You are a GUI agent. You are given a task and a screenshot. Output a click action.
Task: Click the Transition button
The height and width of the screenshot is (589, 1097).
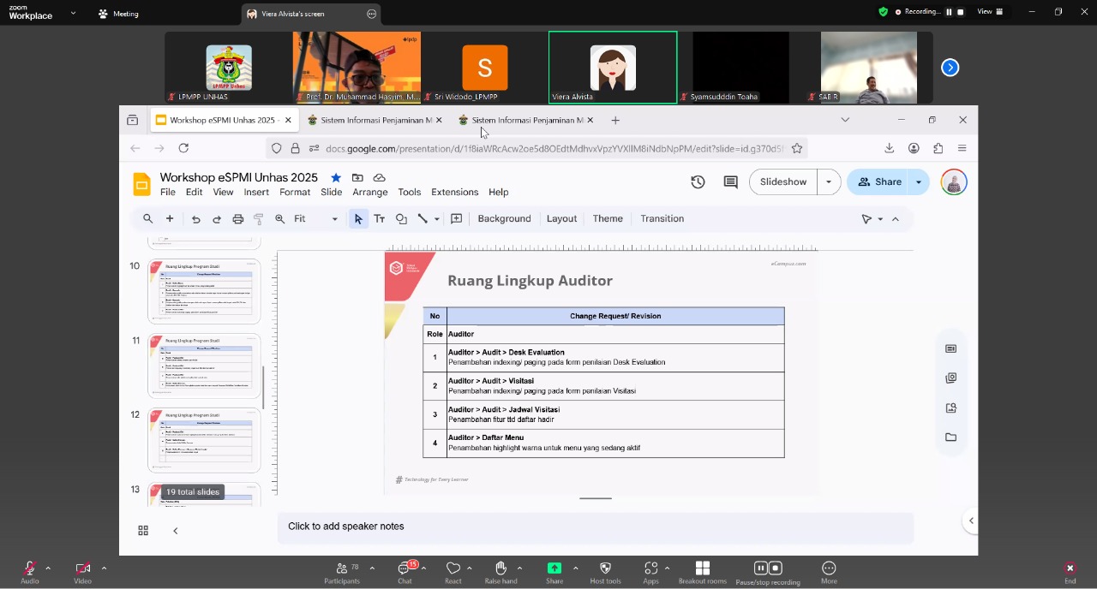tap(662, 219)
